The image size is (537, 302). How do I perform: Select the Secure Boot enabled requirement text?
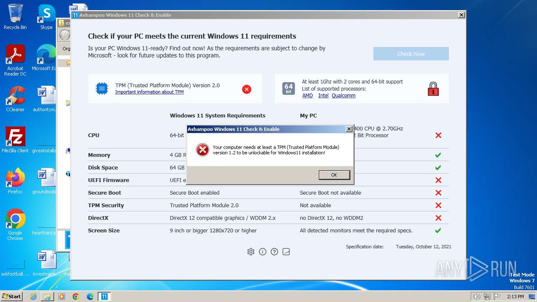pos(195,193)
